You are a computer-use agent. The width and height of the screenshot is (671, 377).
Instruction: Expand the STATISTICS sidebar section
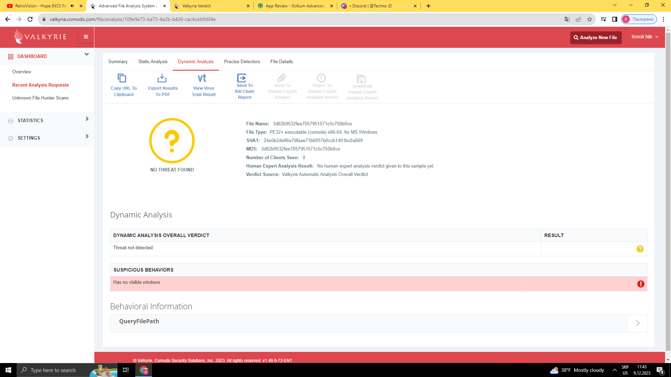pyautogui.click(x=87, y=119)
